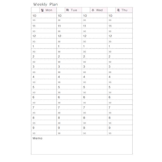
Task: Click Thursday's 9 o'clock time slot
Action: [x=120, y=128]
